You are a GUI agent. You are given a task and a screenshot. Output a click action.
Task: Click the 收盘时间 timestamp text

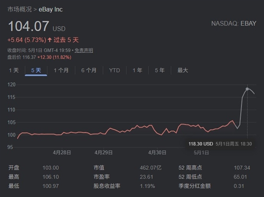pyautogui.click(x=39, y=50)
